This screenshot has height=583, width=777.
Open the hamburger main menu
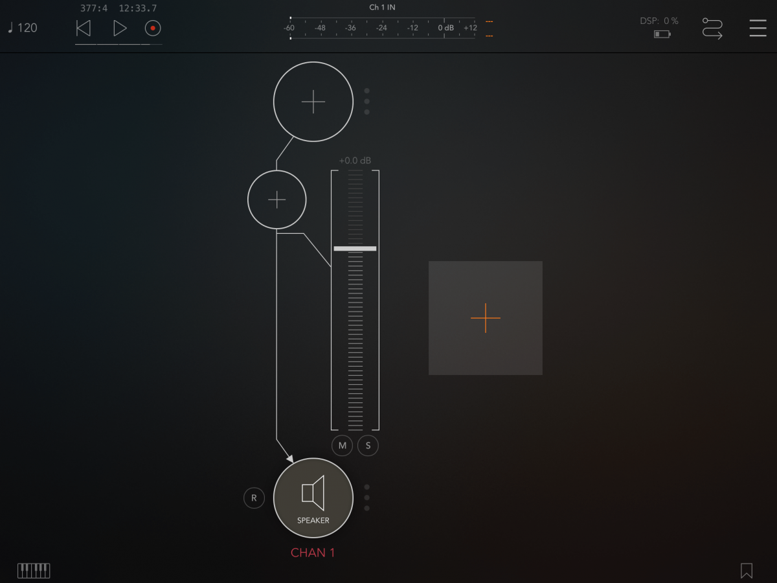point(758,29)
